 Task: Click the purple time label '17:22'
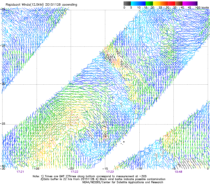coord(74,172)
